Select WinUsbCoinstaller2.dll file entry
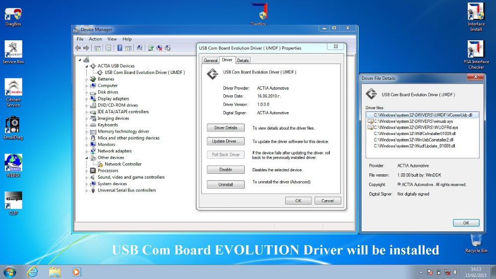The height and width of the screenshot is (279, 496). (x=414, y=139)
